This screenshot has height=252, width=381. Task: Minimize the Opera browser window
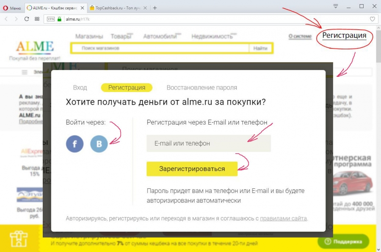point(348,7)
